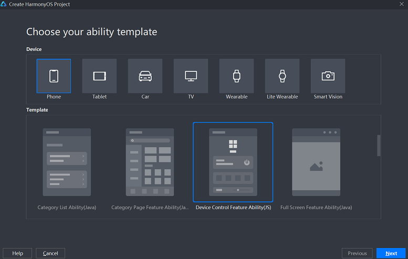Select the Smart Vision camera icon
Screen dimensions: 408x259
[328, 76]
